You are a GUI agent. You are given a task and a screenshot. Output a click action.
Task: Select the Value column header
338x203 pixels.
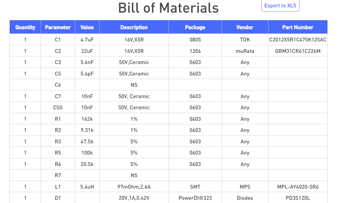pyautogui.click(x=87, y=27)
